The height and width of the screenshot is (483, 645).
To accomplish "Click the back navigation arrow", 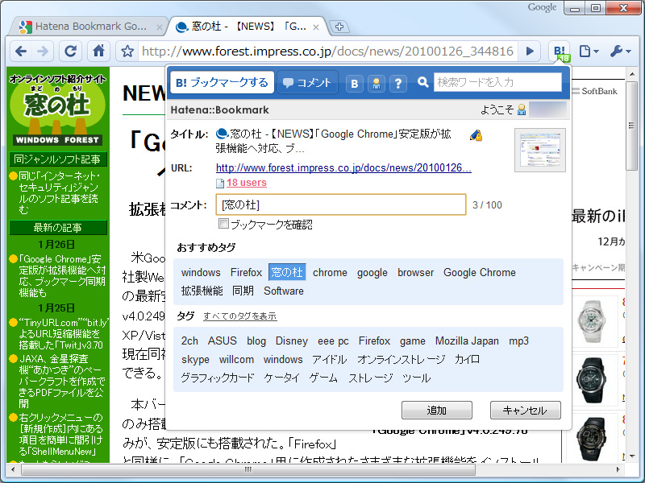I will (x=23, y=50).
